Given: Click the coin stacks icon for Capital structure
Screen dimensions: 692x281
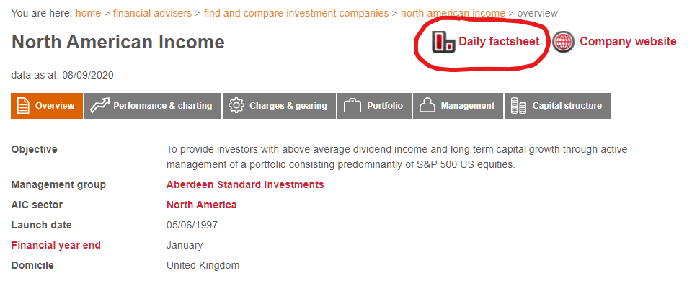Looking at the screenshot, I should coord(518,106).
